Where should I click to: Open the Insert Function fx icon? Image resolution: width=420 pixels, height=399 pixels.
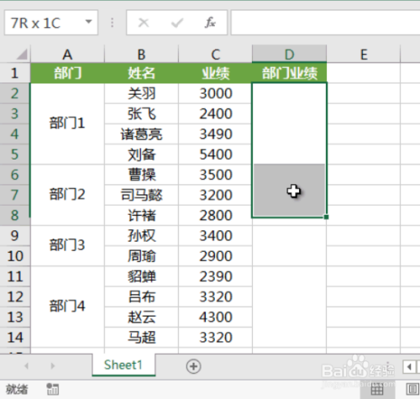(210, 23)
